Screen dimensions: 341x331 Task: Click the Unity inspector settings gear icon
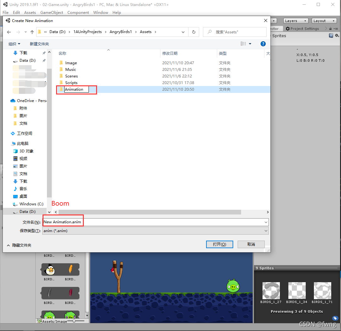click(x=337, y=35)
